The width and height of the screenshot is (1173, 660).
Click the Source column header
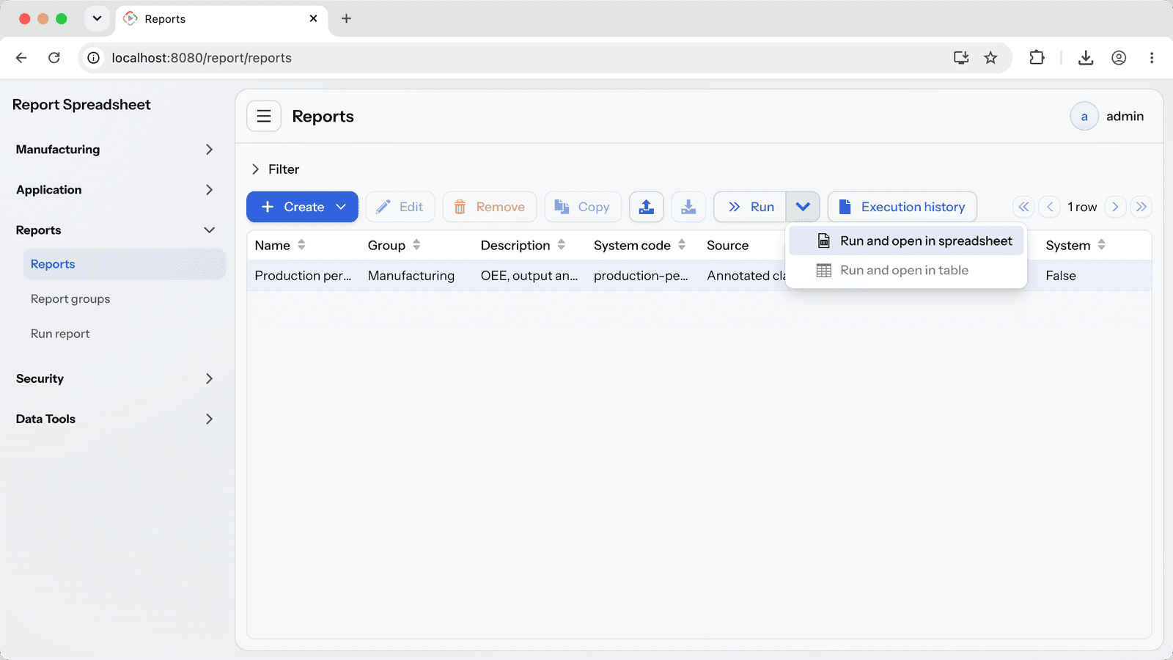pyautogui.click(x=728, y=246)
